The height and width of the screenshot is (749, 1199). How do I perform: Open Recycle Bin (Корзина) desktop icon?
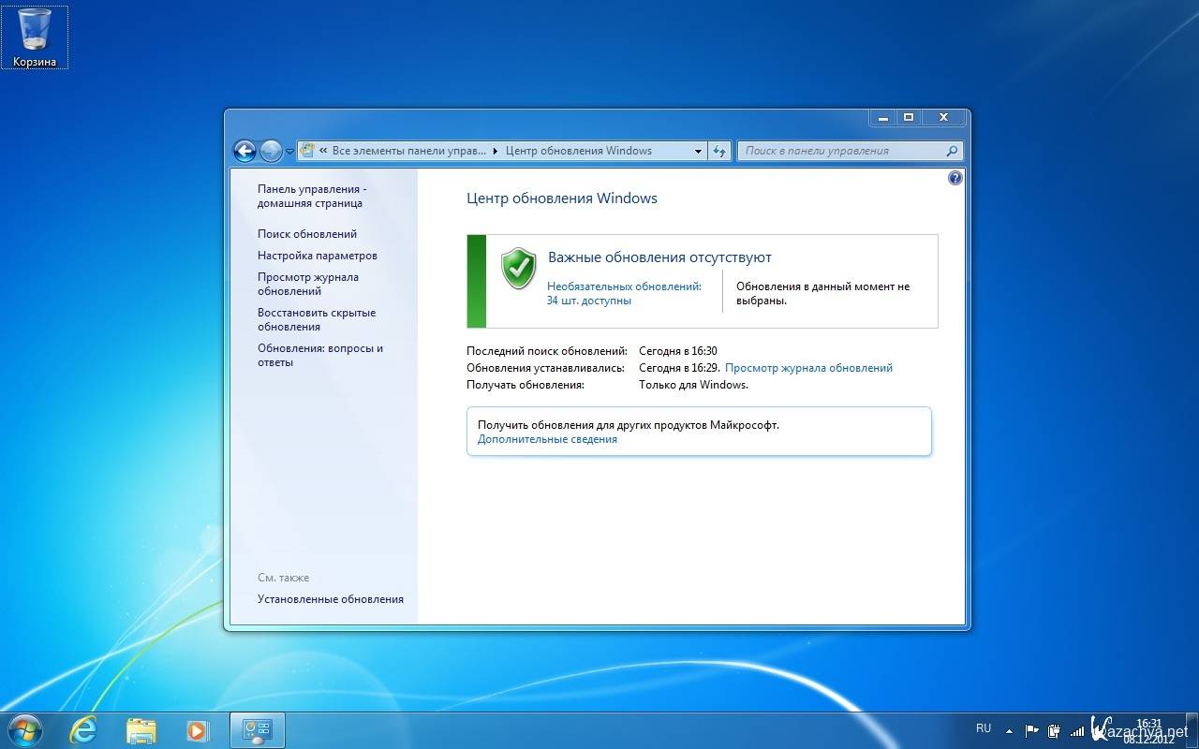pos(35,37)
